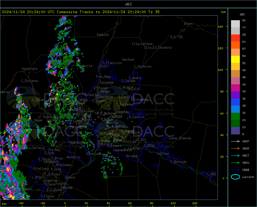
Task: Click the '100' tick on right axis
Action: [x=220, y=70]
